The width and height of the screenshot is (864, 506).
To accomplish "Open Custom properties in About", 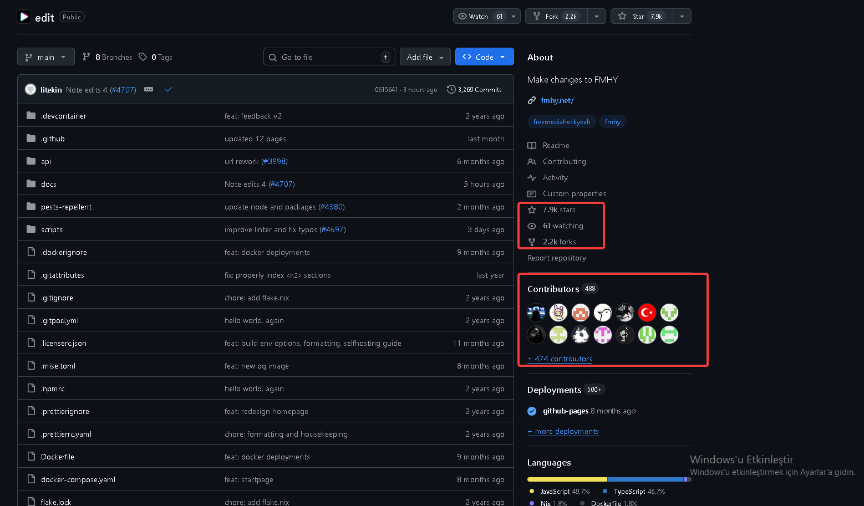I will [x=574, y=193].
